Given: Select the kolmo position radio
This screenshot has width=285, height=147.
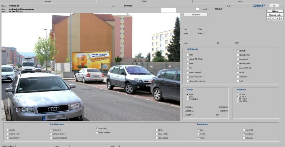Looking at the screenshot, I should point(187,95).
